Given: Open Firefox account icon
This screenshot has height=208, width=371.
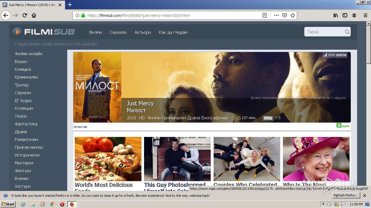Looking at the screenshot, I should coord(354,15).
